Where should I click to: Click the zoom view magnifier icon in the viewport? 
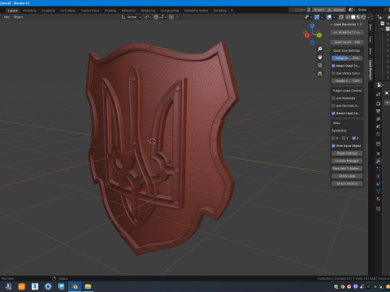coord(320,49)
